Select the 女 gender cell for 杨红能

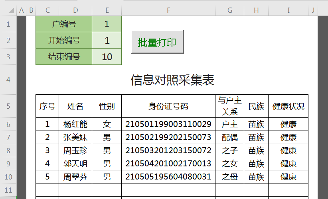(107, 124)
